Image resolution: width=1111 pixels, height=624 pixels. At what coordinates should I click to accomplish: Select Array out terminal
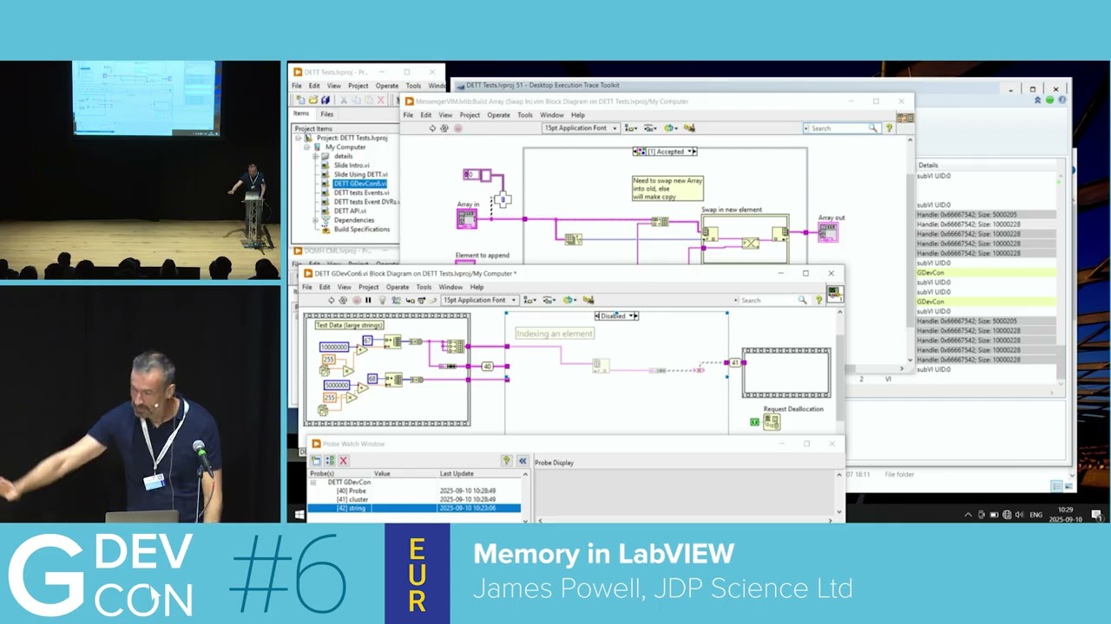click(828, 231)
